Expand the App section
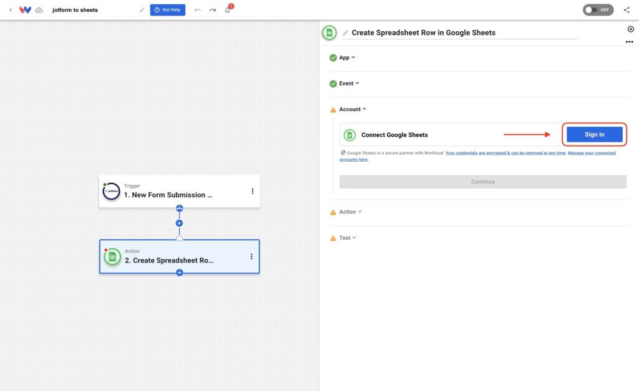Viewport: 639px width, 391px height. click(x=347, y=57)
